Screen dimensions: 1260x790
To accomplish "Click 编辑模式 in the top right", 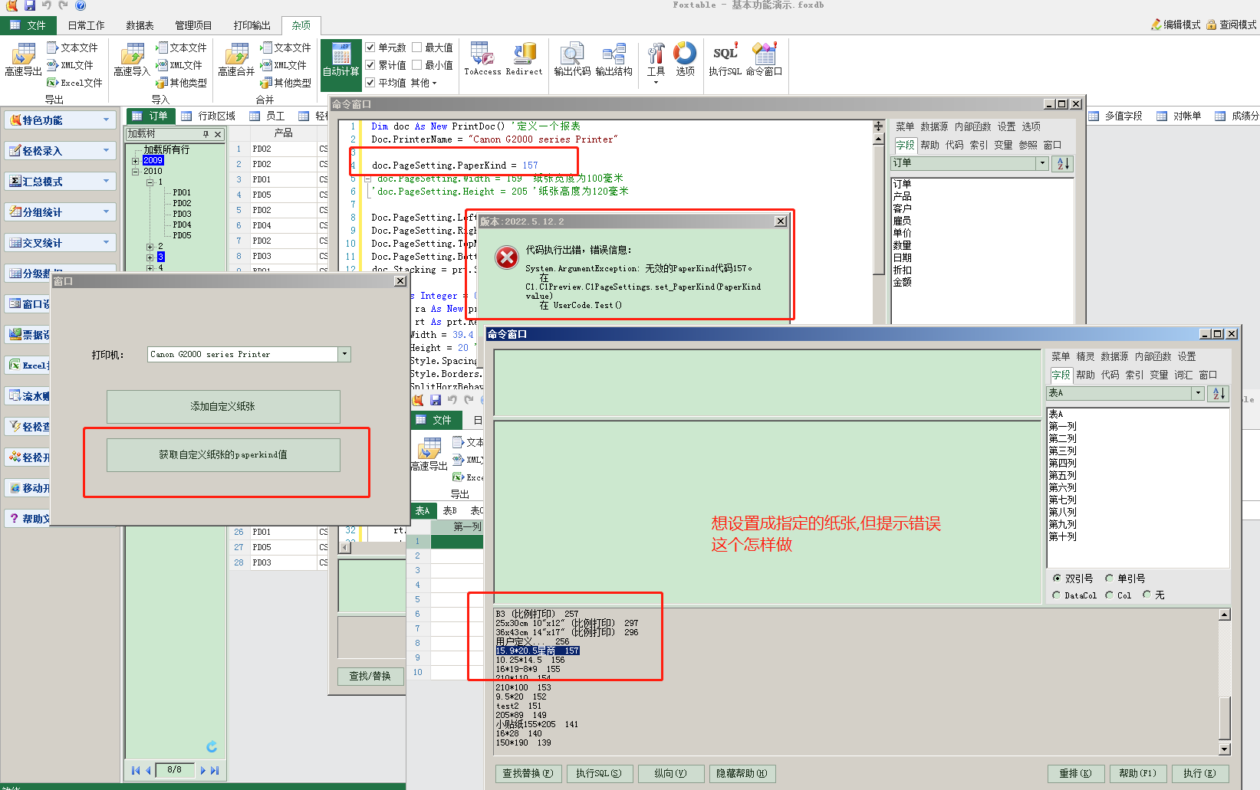I will [x=1175, y=25].
